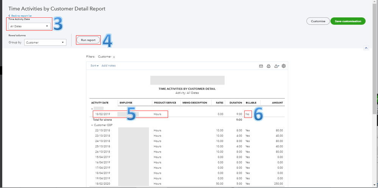Click the PRODUCT/SERVICE column header
This screenshot has height=188, width=378.
(165, 103)
